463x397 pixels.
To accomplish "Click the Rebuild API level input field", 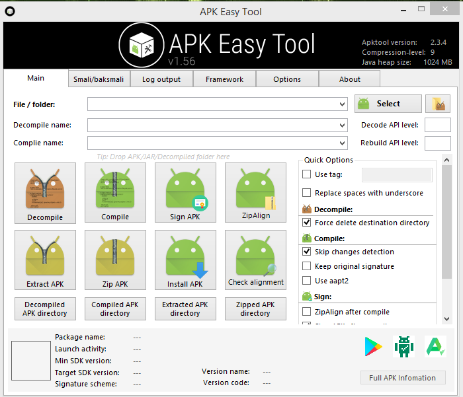I will (438, 143).
